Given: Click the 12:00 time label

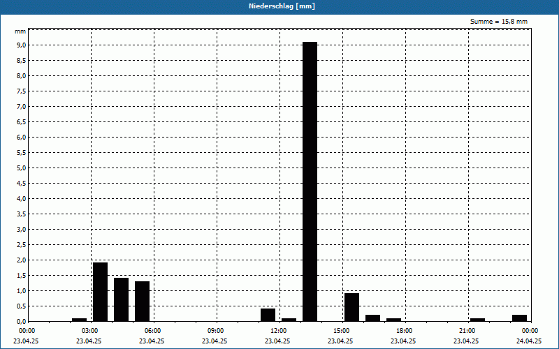Looking at the screenshot, I should 278,331.
